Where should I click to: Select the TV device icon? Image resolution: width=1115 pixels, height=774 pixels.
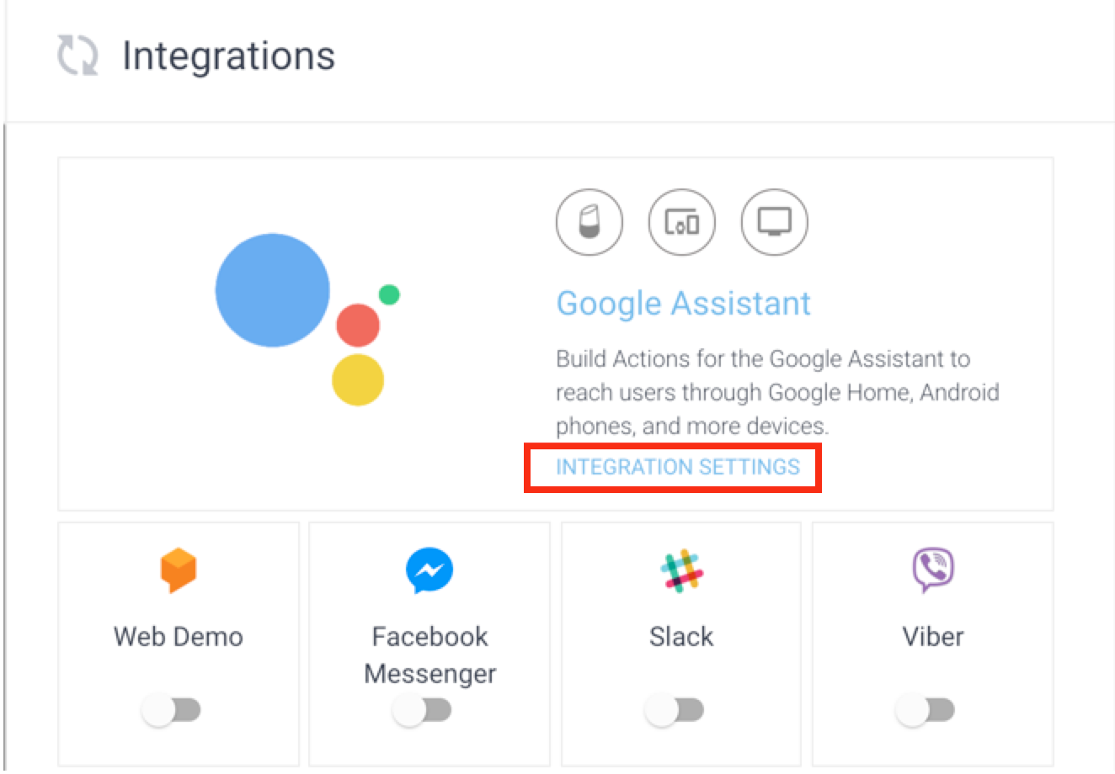(x=773, y=222)
